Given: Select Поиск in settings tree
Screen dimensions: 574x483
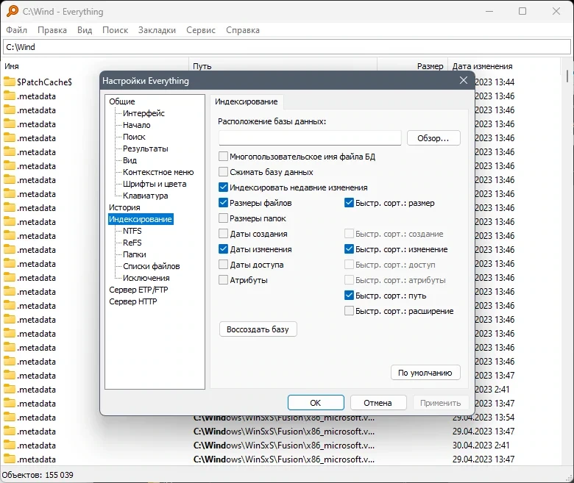Looking at the screenshot, I should point(134,137).
